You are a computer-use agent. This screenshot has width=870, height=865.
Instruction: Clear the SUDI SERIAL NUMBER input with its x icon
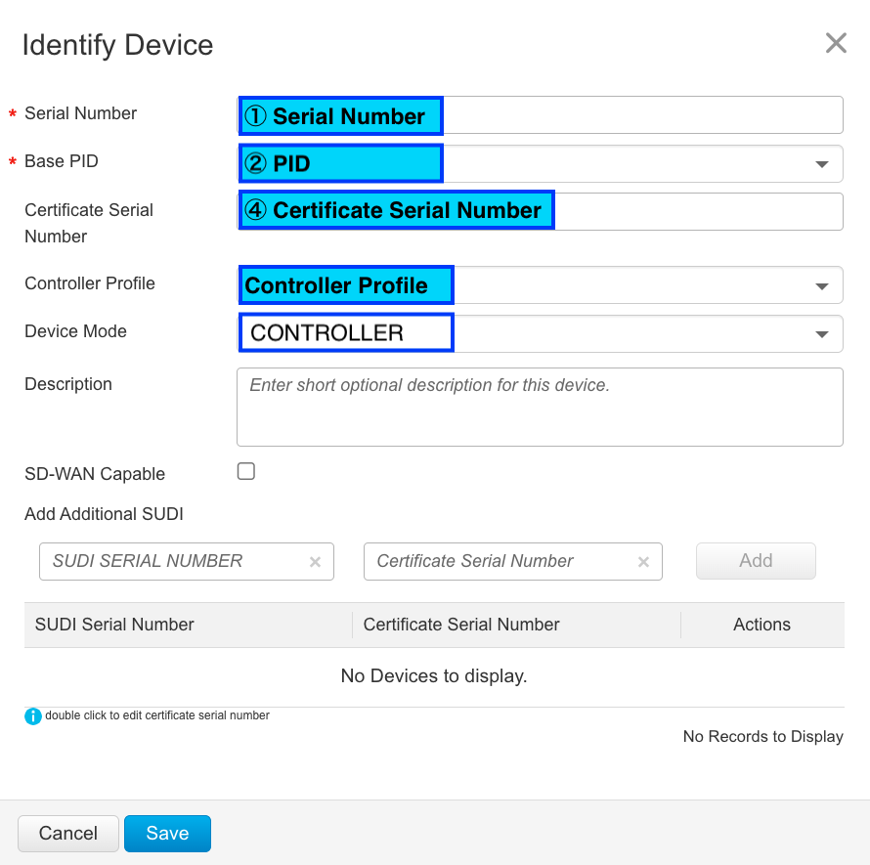(x=315, y=561)
